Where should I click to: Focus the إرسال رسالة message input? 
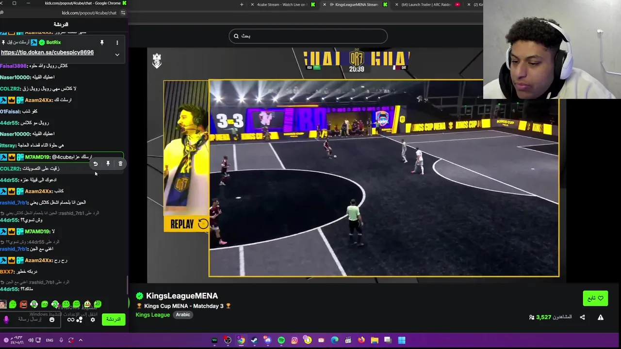pos(30,319)
